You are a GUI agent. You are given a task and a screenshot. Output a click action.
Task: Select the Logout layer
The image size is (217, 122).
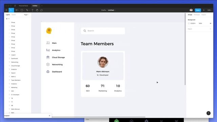13,55
